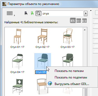
Task: Switch to list view mode
Action: coord(84,21)
